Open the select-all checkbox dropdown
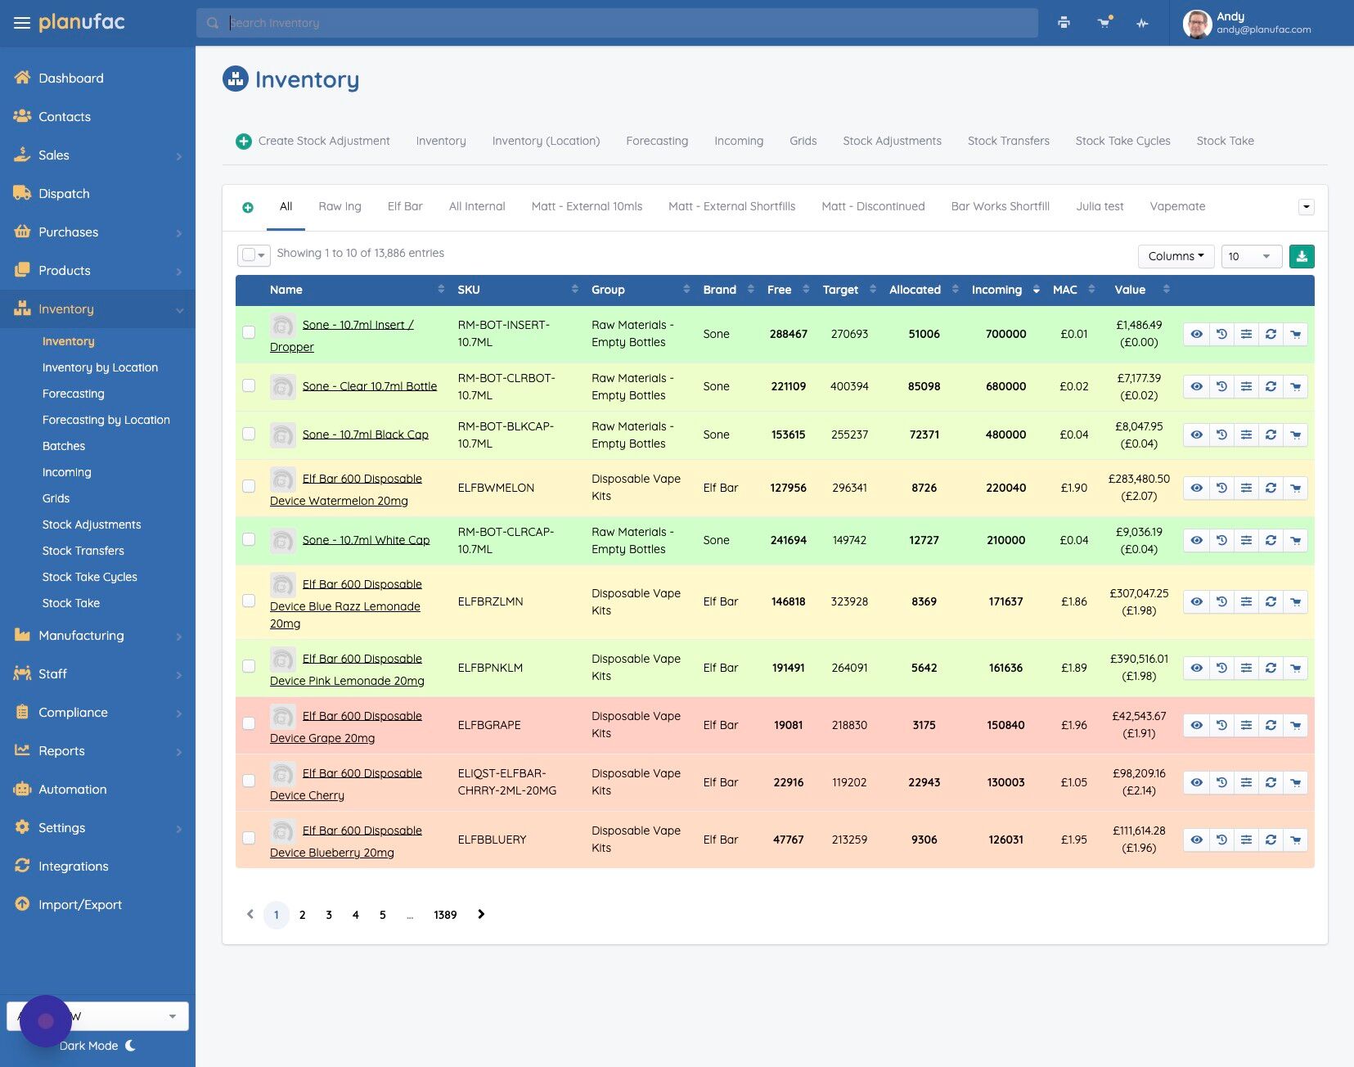Screen dimensions: 1354x1067 point(254,255)
